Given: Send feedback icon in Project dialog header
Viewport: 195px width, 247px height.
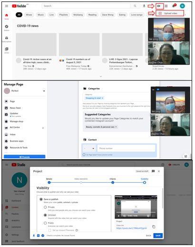Looking at the screenshot, I should click(x=153, y=171).
